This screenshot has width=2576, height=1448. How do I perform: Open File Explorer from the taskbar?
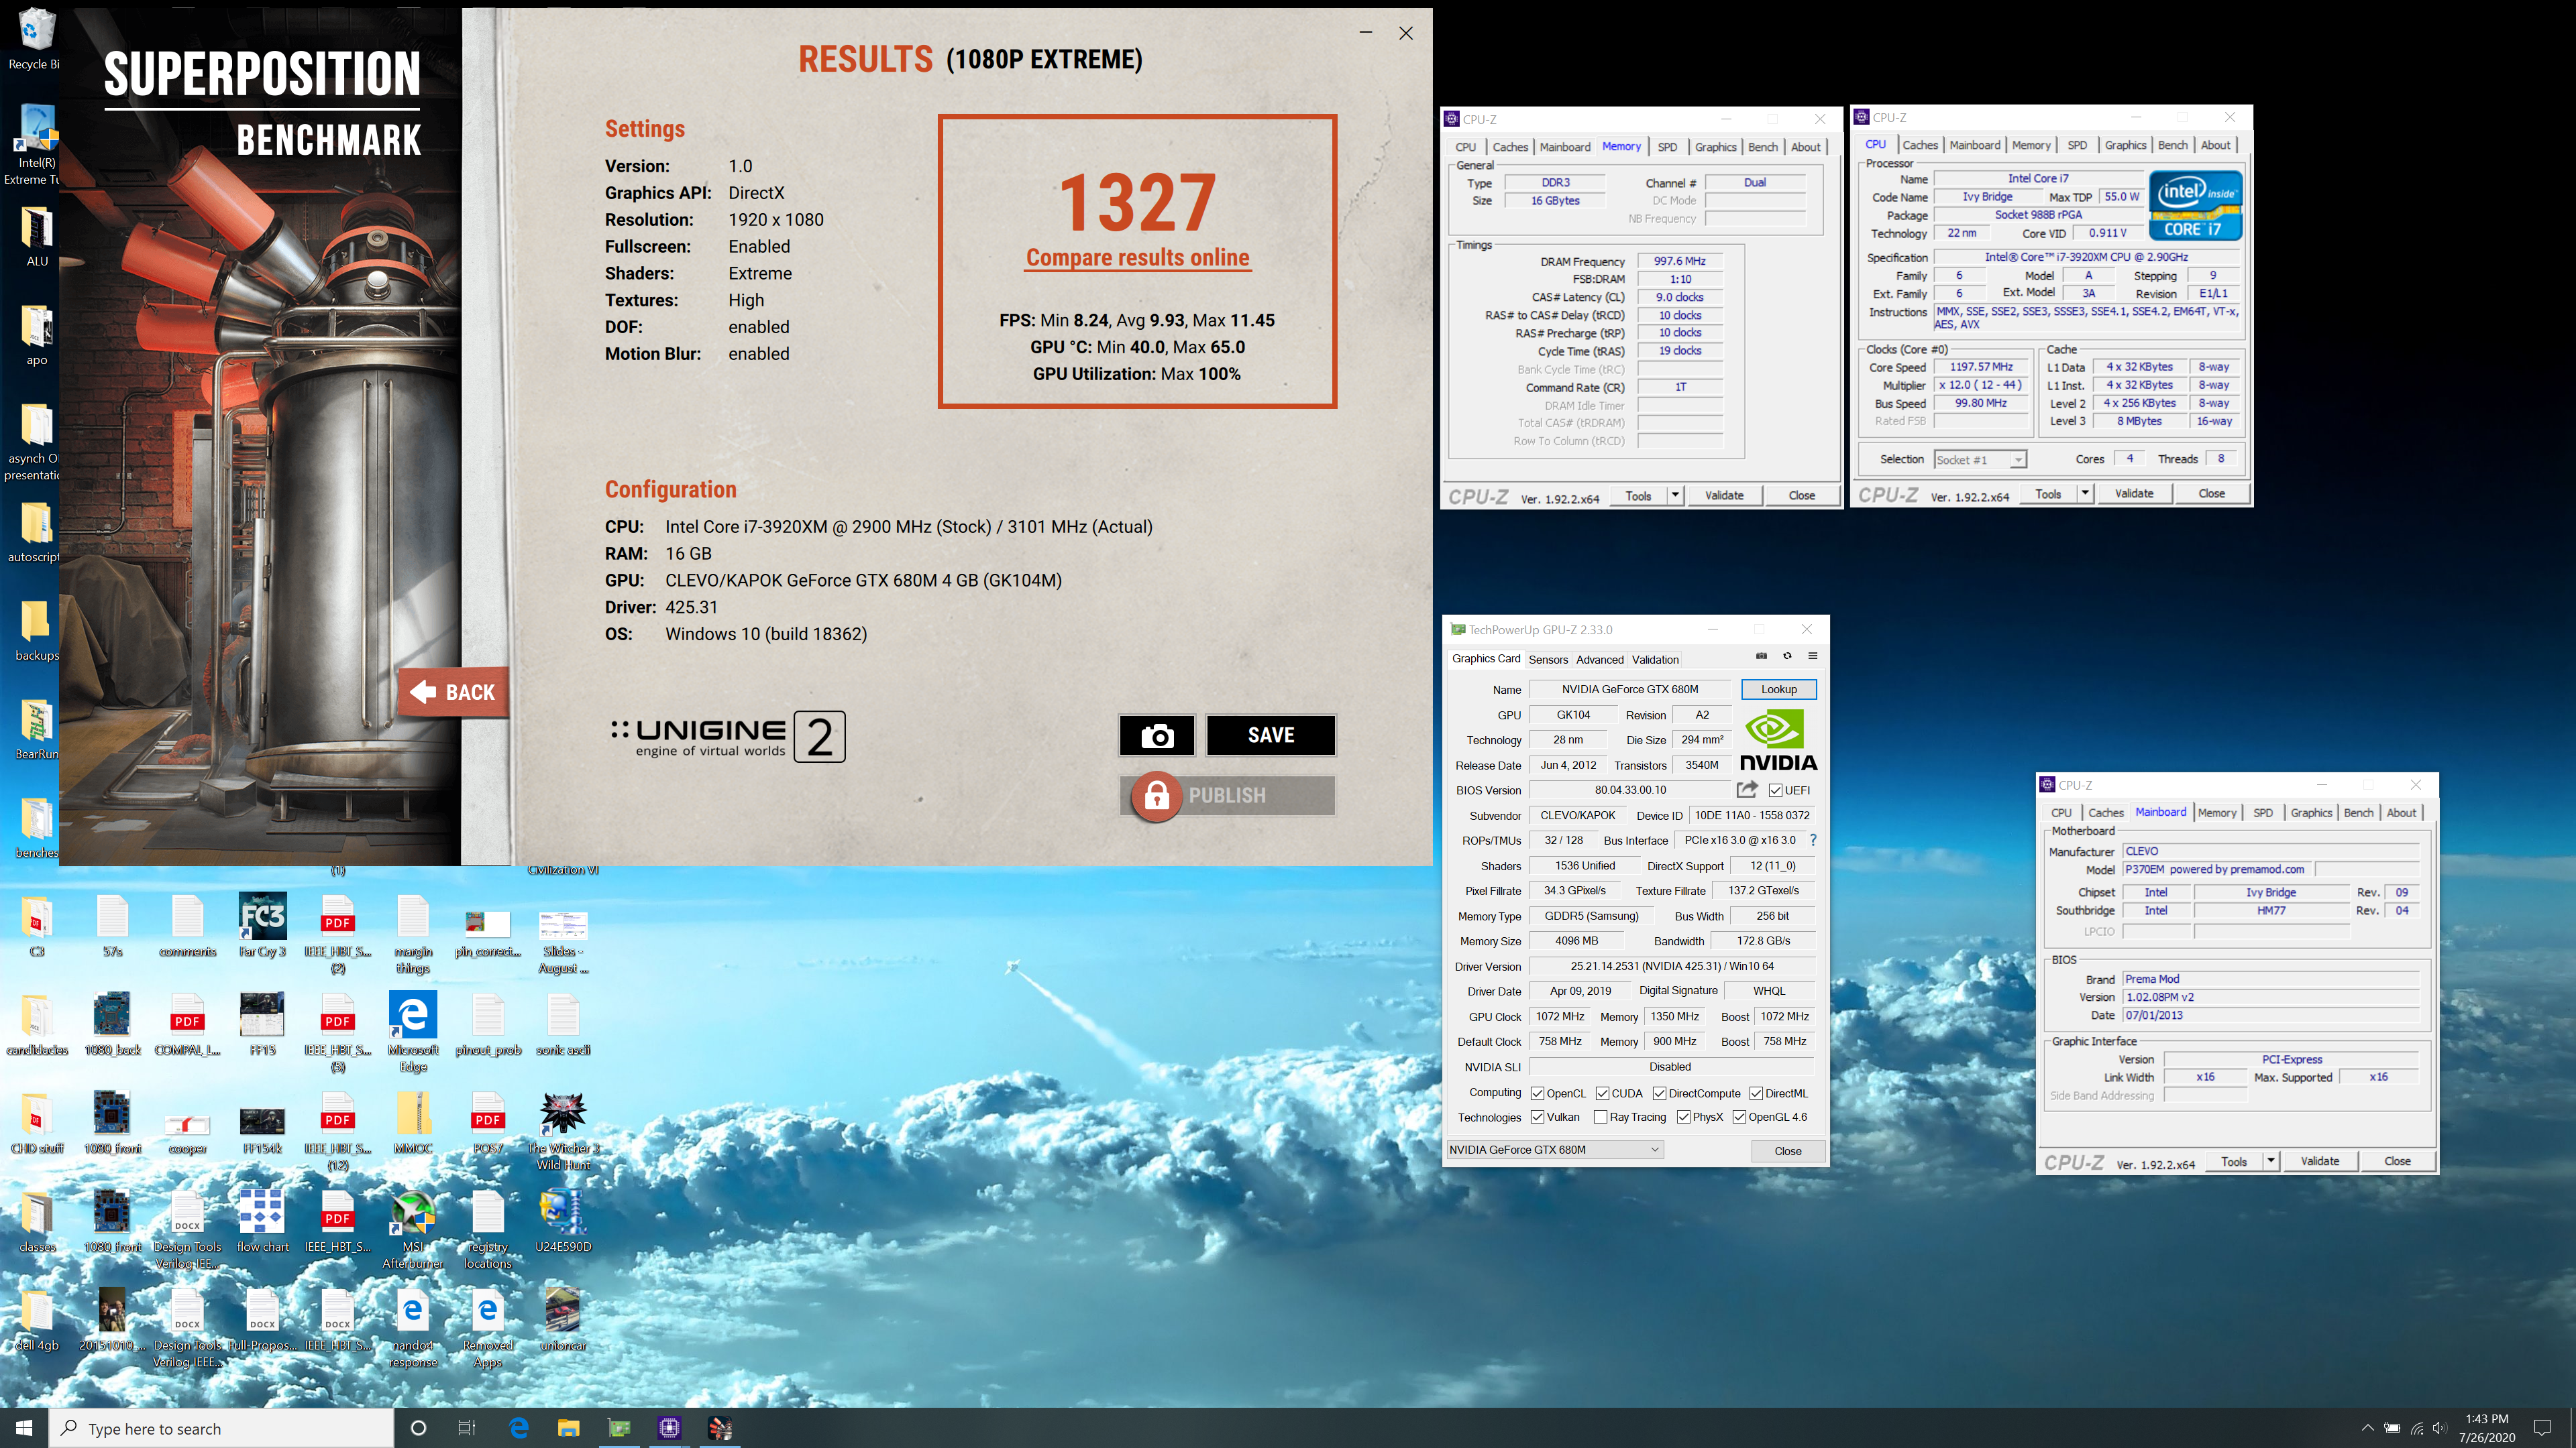(568, 1428)
